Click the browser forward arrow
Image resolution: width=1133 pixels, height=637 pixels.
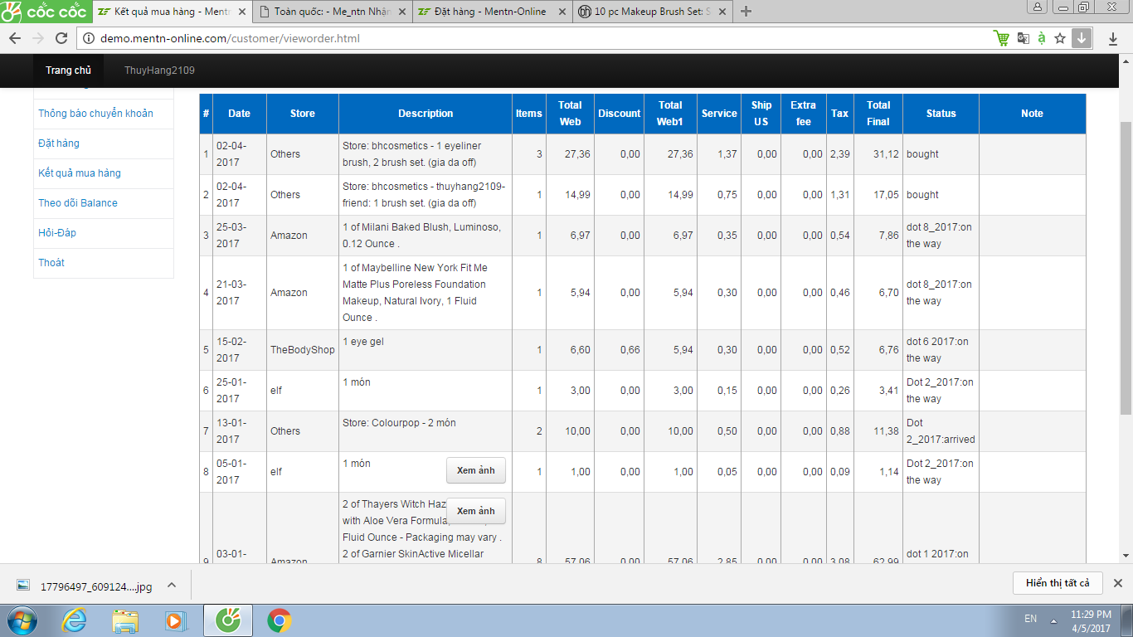pos(38,38)
